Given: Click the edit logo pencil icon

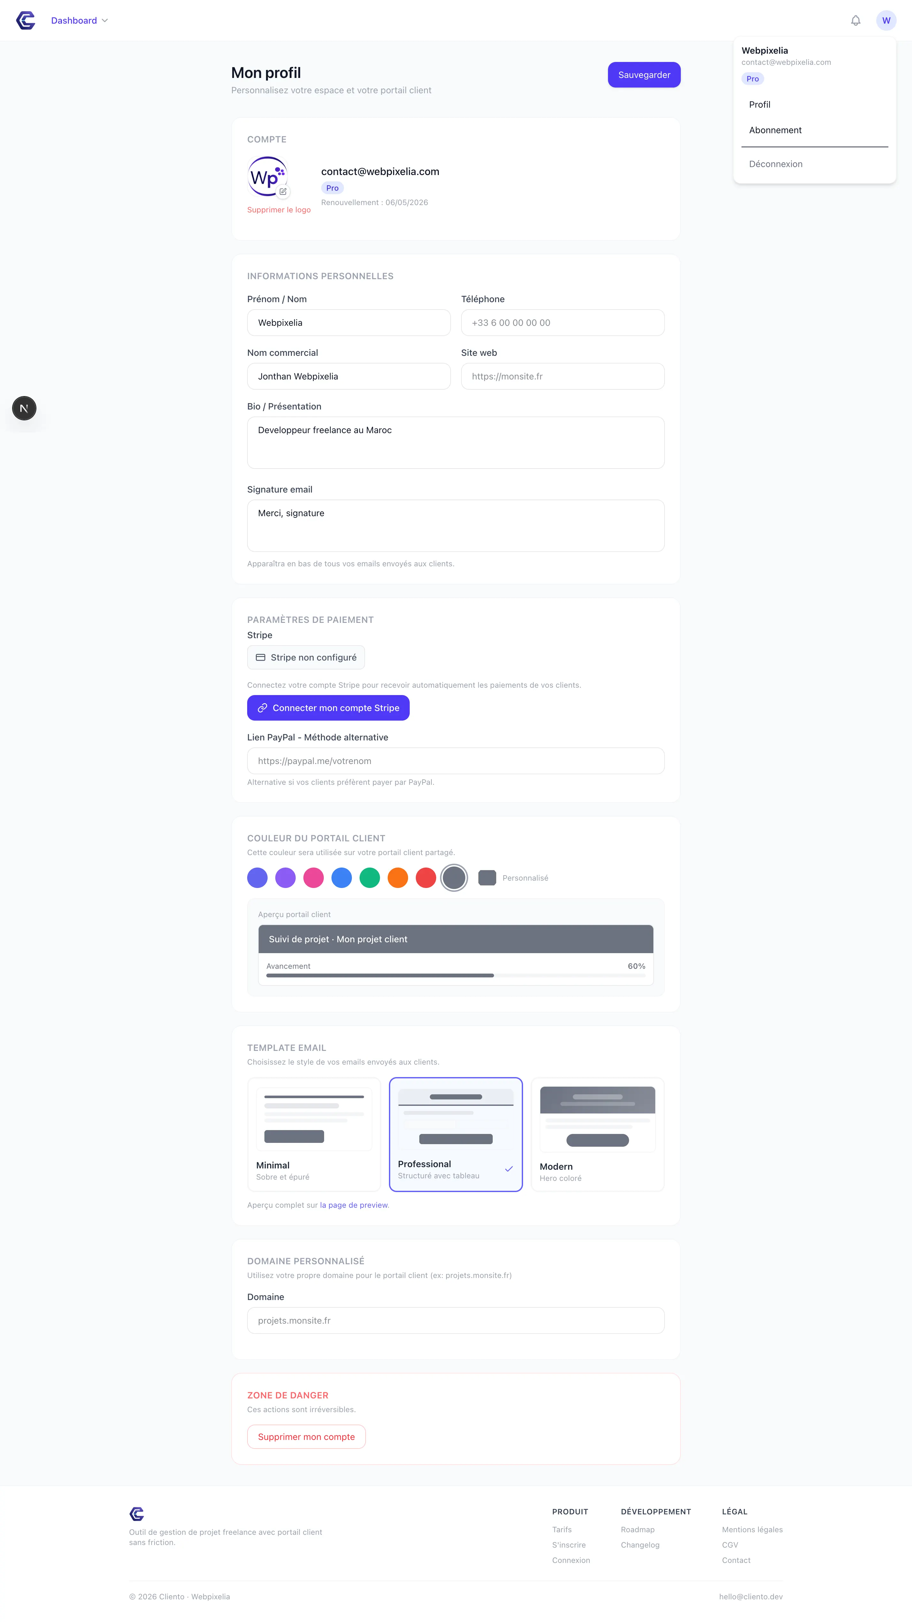Looking at the screenshot, I should click(283, 191).
